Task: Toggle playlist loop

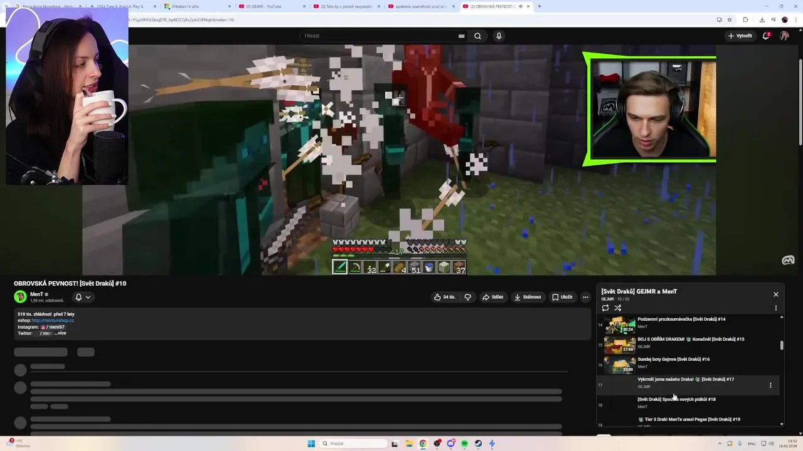Action: point(605,308)
